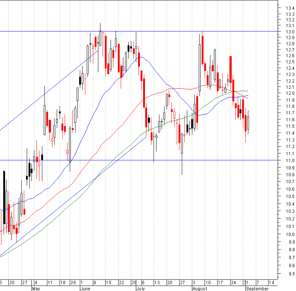Click date label 1 above June

(82, 283)
